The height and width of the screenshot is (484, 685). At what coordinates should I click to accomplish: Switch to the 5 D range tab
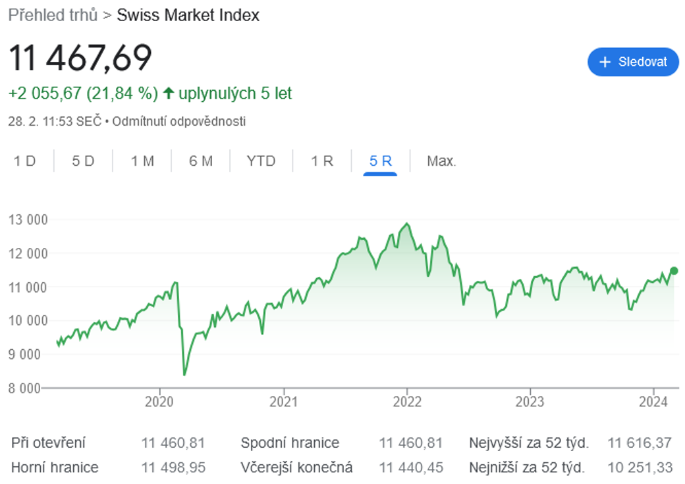pyautogui.click(x=83, y=161)
